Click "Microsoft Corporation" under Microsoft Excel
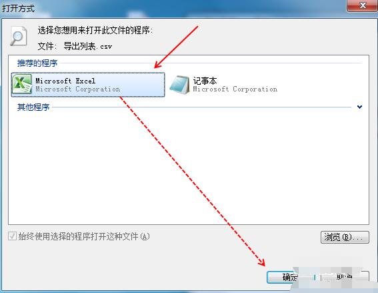The width and height of the screenshot is (378, 293). coord(77,89)
